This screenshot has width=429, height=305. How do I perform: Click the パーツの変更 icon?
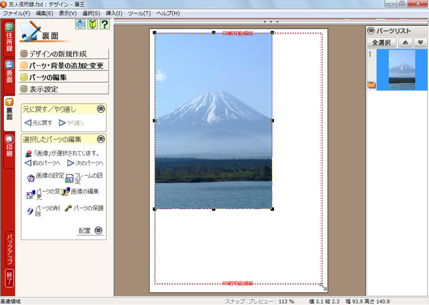tap(31, 194)
